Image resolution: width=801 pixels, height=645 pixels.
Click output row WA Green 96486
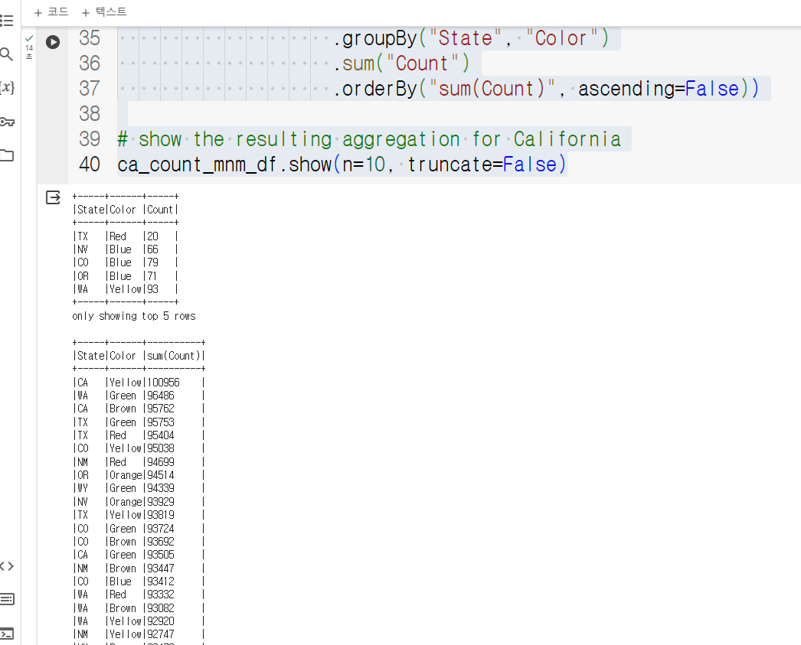(139, 396)
